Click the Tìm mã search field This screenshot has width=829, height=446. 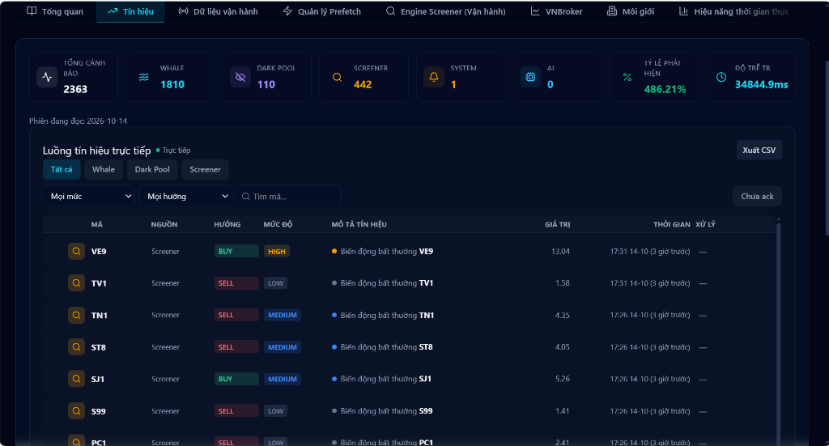tap(288, 196)
